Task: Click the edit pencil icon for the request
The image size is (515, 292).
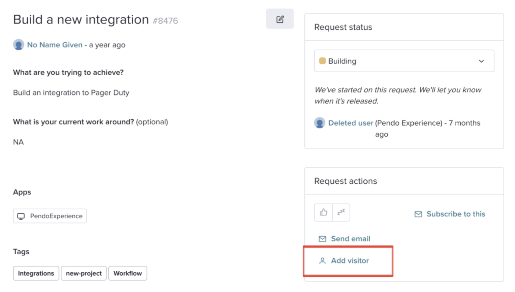Action: [280, 19]
